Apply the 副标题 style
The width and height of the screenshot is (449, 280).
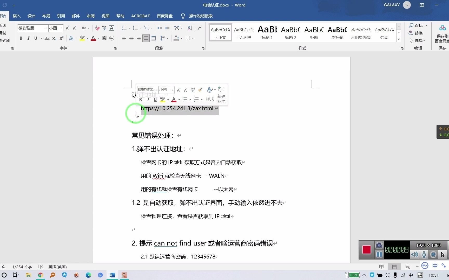point(337,33)
